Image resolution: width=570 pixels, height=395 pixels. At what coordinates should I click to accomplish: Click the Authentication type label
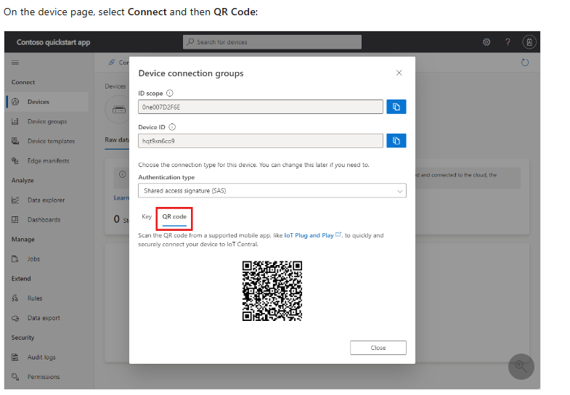point(166,177)
